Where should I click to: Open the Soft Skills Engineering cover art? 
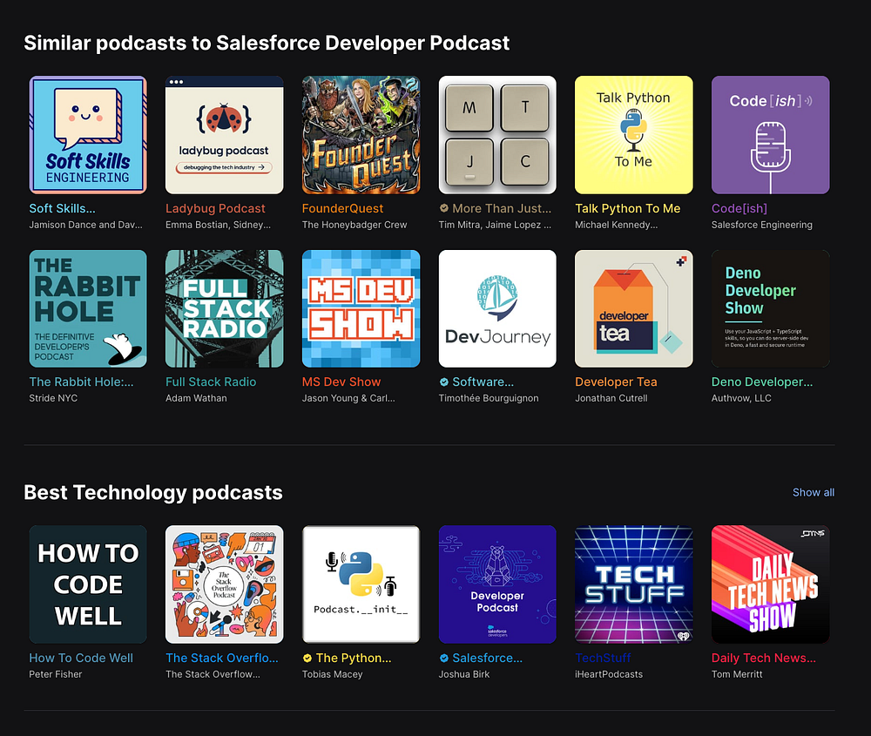[88, 135]
